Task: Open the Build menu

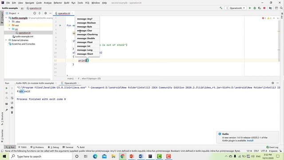Action: click(x=67, y=3)
